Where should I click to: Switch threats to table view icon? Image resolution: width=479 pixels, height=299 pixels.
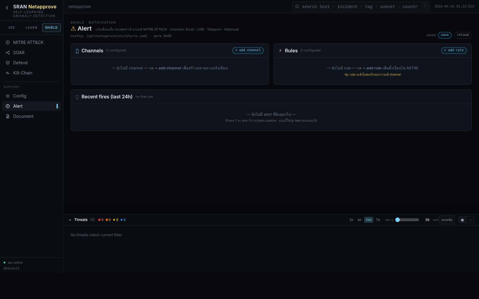coord(462,220)
